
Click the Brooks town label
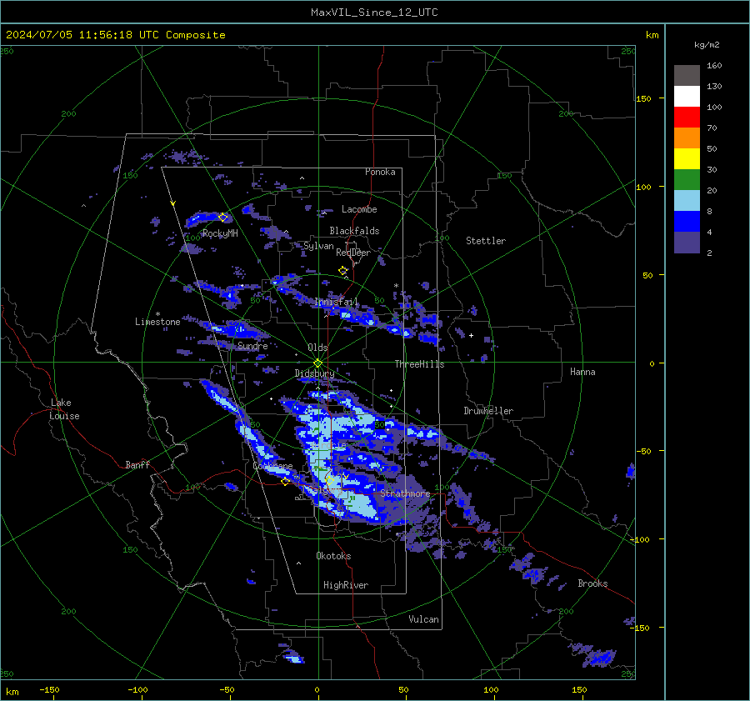592,583
